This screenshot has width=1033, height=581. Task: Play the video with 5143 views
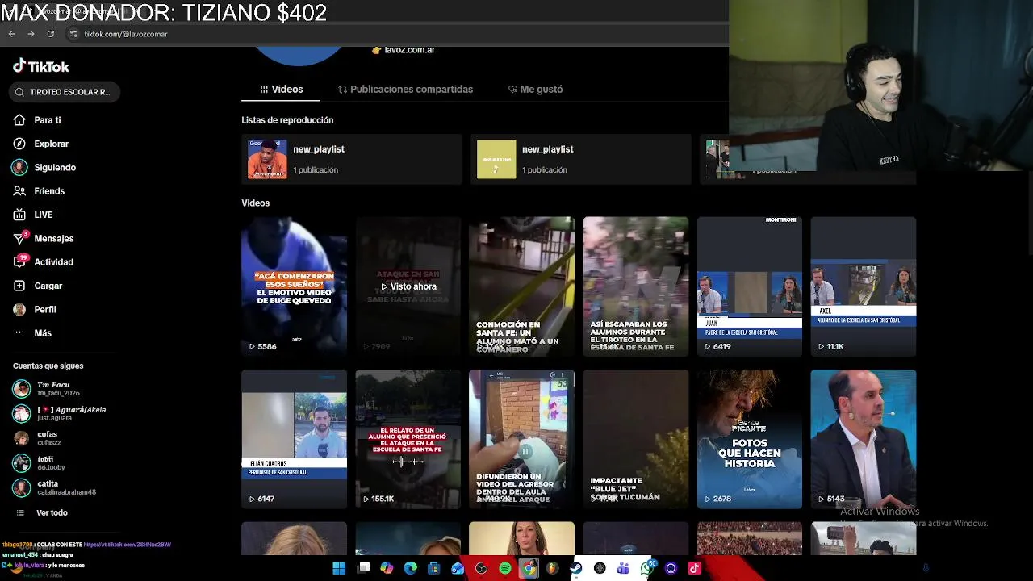click(864, 439)
